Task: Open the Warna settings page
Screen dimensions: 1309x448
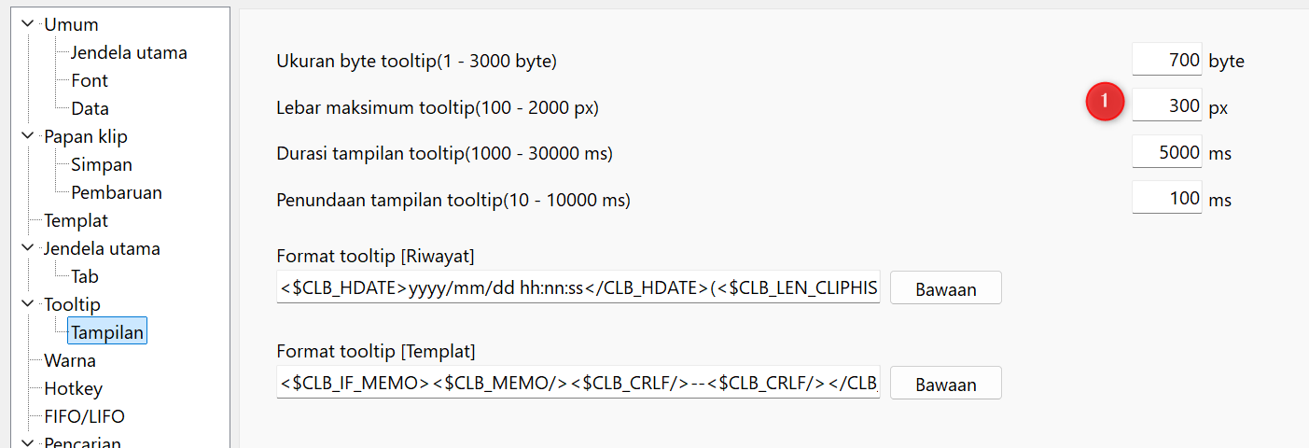Action: tap(70, 360)
